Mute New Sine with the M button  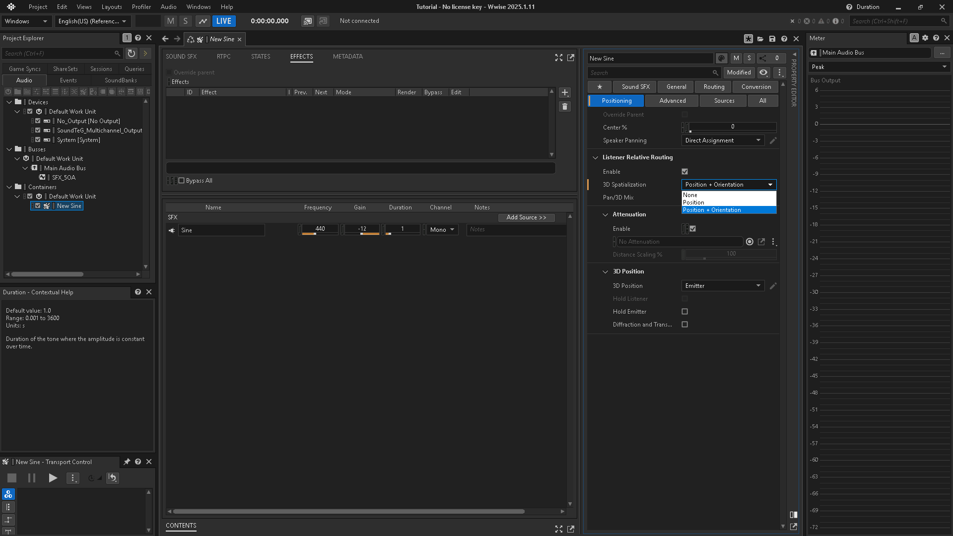tap(737, 58)
